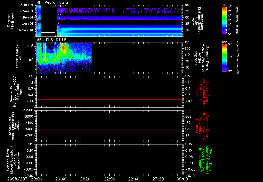Click the 'Sector Unitless' axis label
Screen dimensions: 263x182
(x=11, y=21)
